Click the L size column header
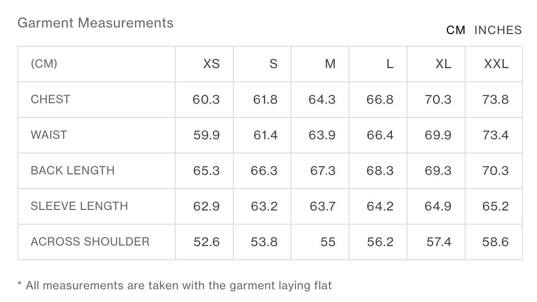This screenshot has height=302, width=537. click(x=390, y=64)
